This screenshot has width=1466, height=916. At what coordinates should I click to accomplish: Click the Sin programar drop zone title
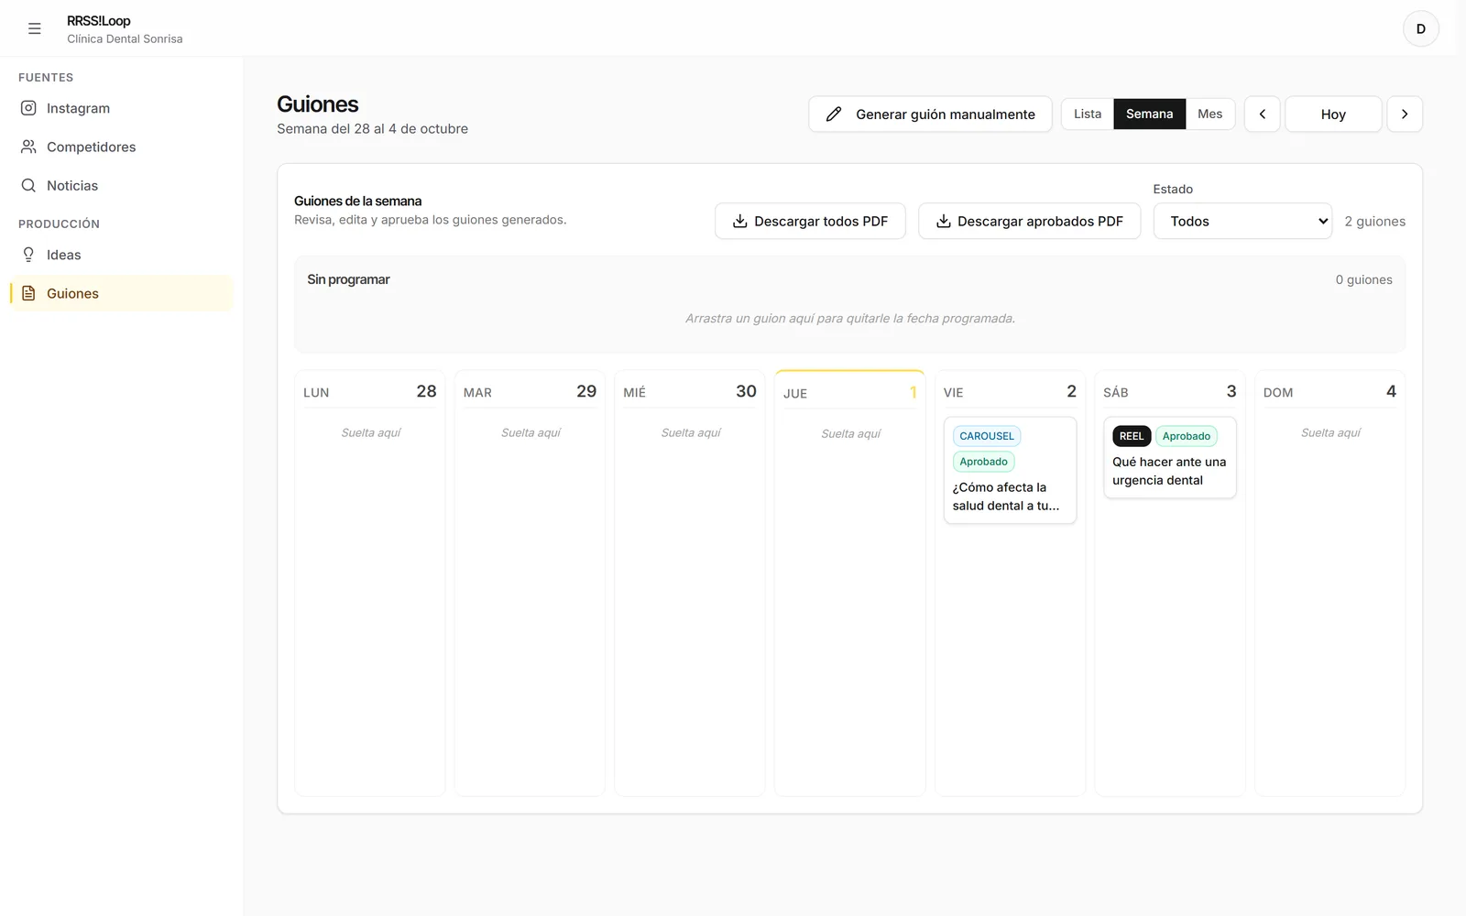pos(348,279)
